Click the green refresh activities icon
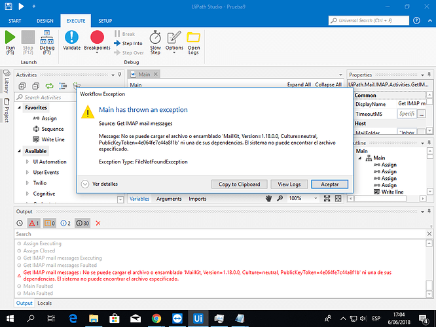Image resolution: width=436 pixels, height=327 pixels. [50, 86]
